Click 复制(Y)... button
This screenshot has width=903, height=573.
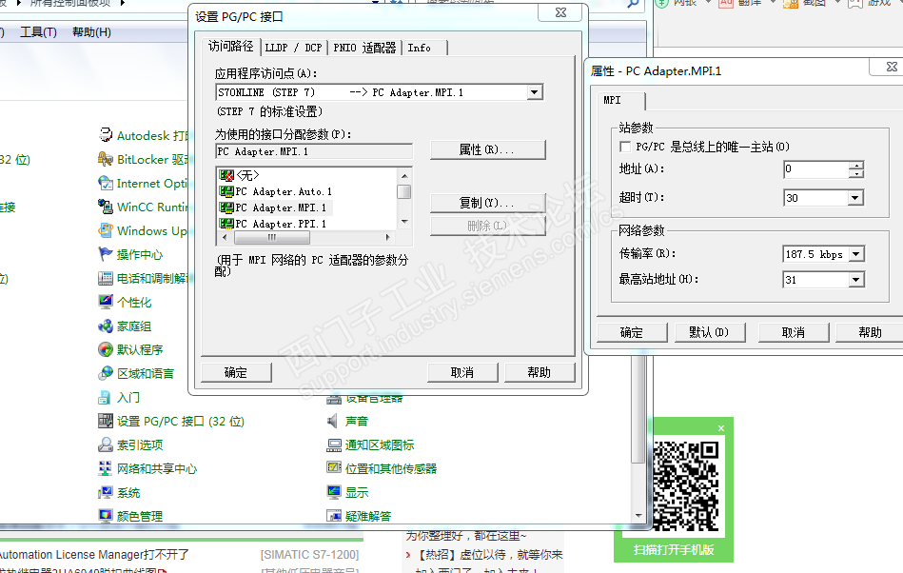click(x=487, y=203)
